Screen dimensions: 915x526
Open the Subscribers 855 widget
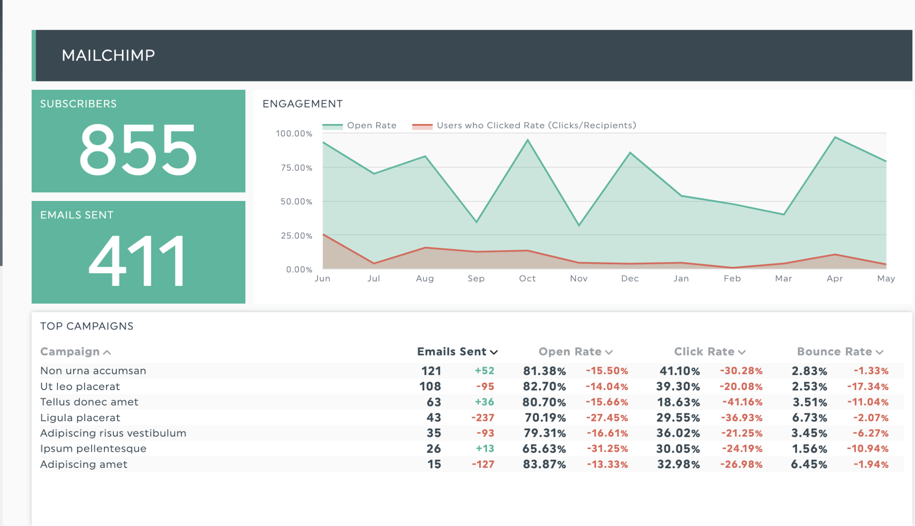pyautogui.click(x=138, y=141)
